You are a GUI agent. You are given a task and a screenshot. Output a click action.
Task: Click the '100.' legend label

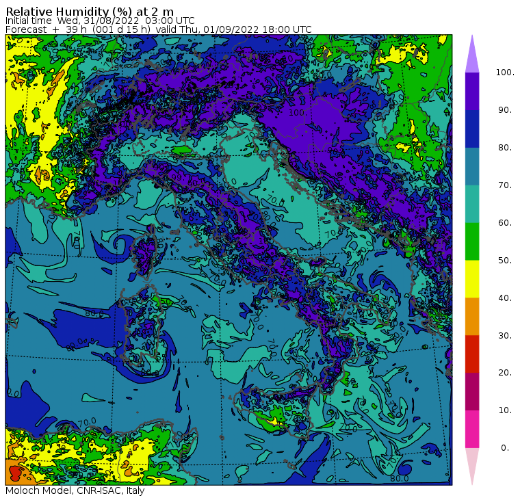[505, 73]
